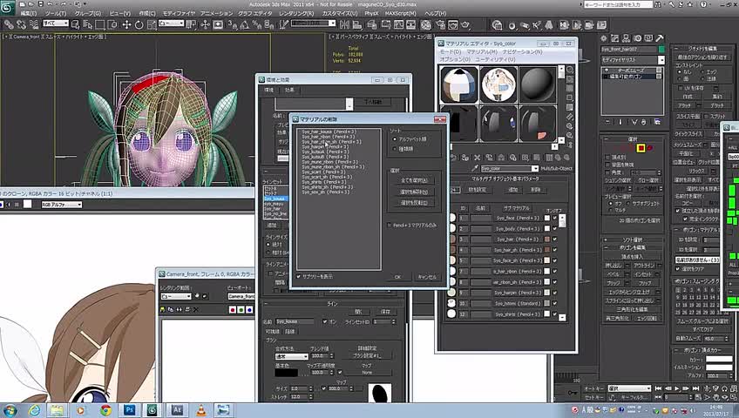Image resolution: width=739 pixels, height=418 pixels.
Task: Select the Rotate transform tool
Action: pos(139,24)
